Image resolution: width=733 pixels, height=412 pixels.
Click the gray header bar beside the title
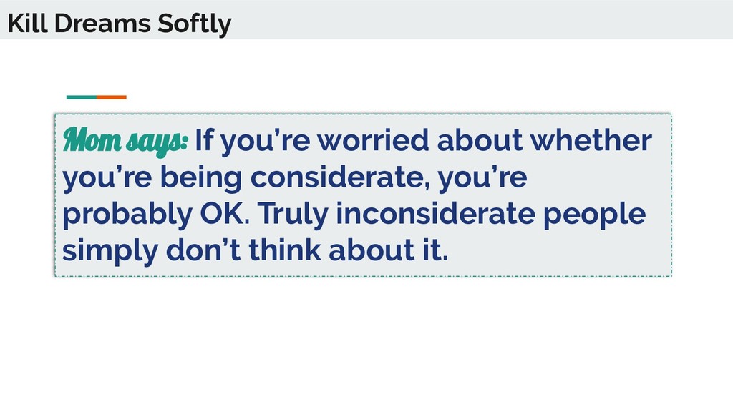tap(482, 19)
